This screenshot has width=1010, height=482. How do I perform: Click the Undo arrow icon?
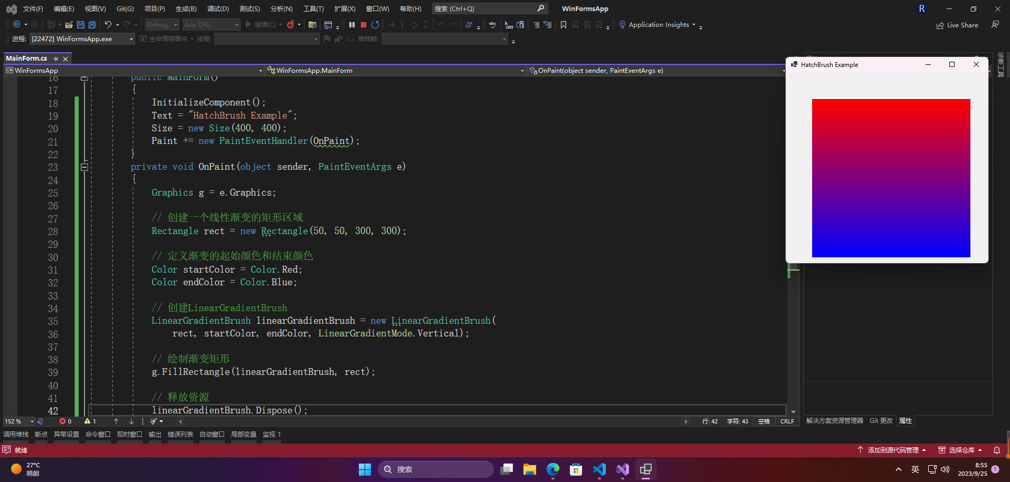[x=108, y=25]
